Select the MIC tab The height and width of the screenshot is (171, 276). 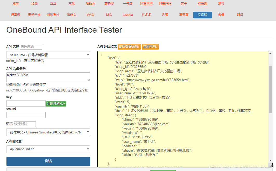tap(109, 15)
